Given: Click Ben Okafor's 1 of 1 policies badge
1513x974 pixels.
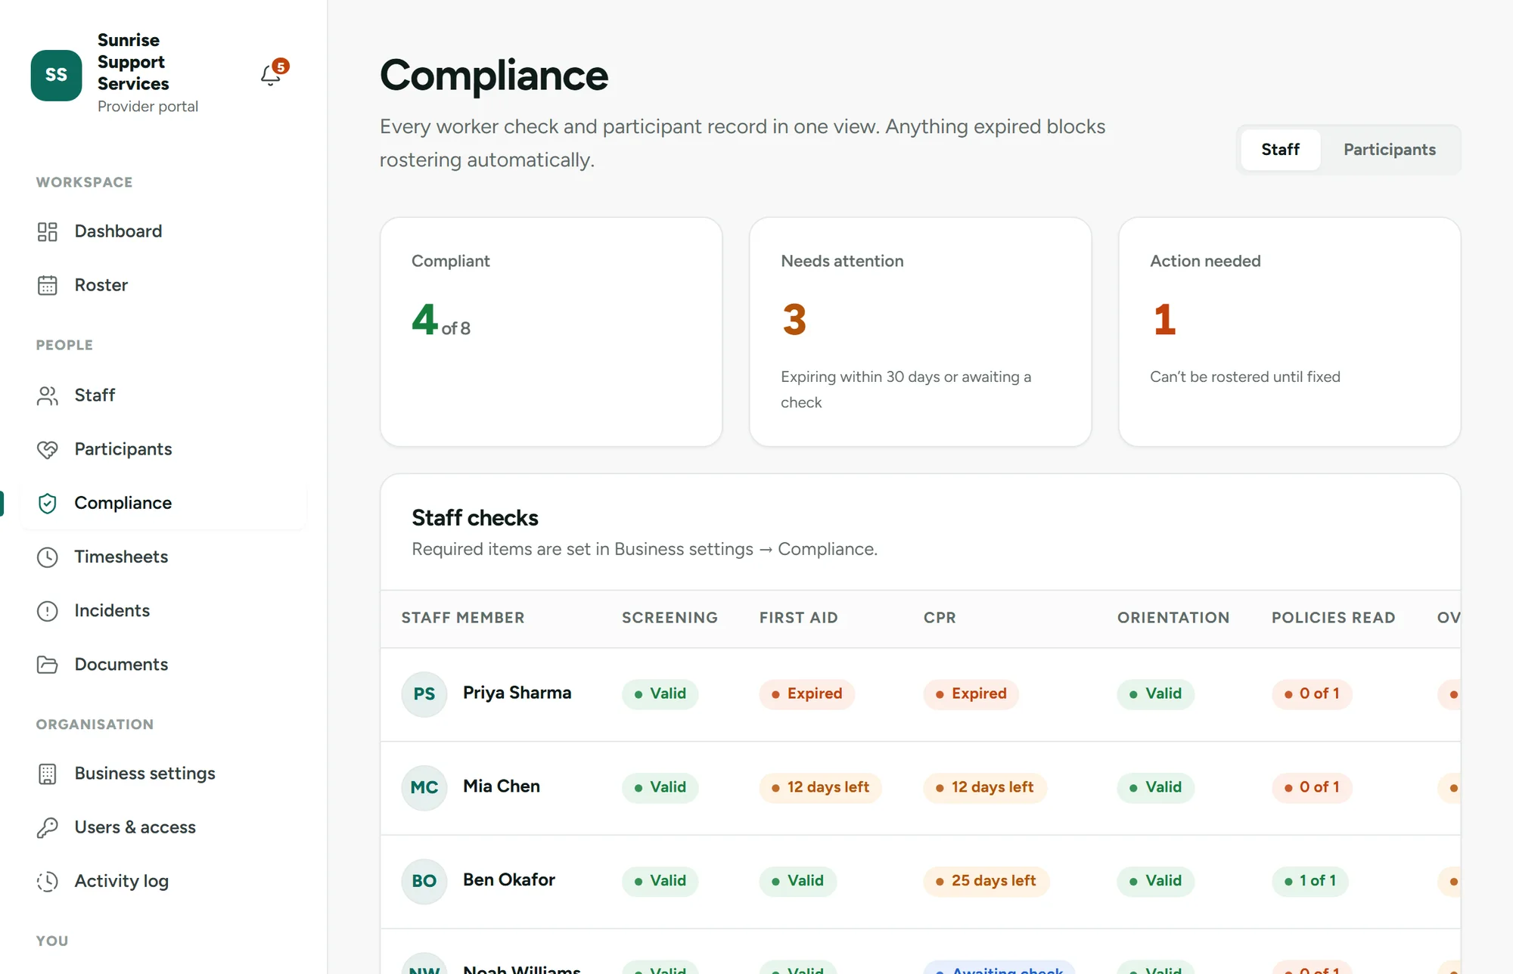Looking at the screenshot, I should (x=1310, y=882).
